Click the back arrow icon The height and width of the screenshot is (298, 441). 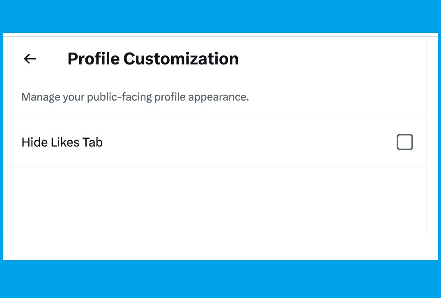click(30, 59)
